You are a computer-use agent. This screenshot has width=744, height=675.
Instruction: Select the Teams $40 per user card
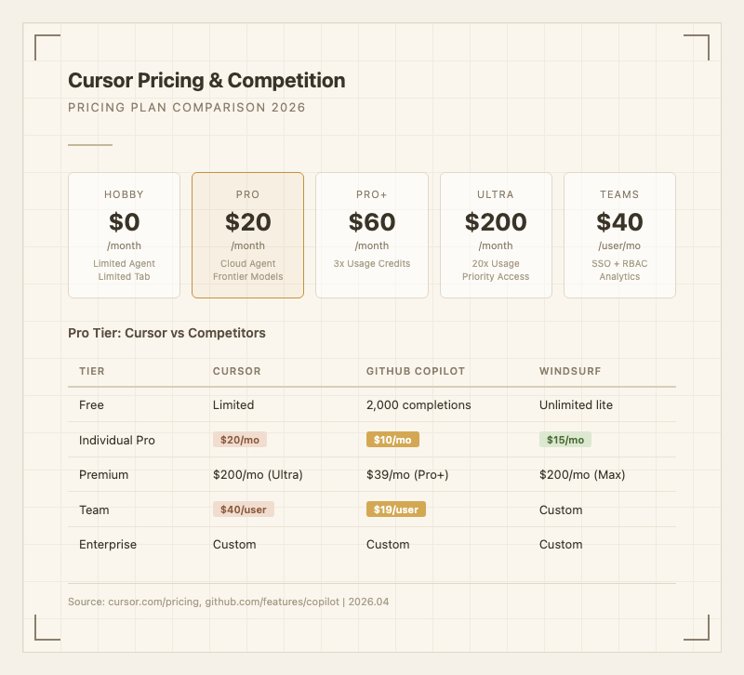click(x=619, y=235)
